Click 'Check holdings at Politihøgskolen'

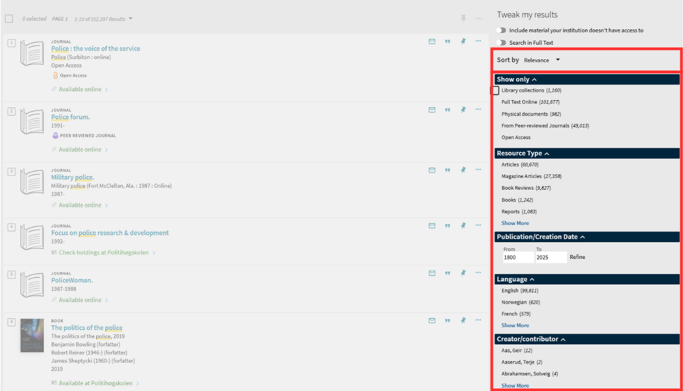[103, 253]
